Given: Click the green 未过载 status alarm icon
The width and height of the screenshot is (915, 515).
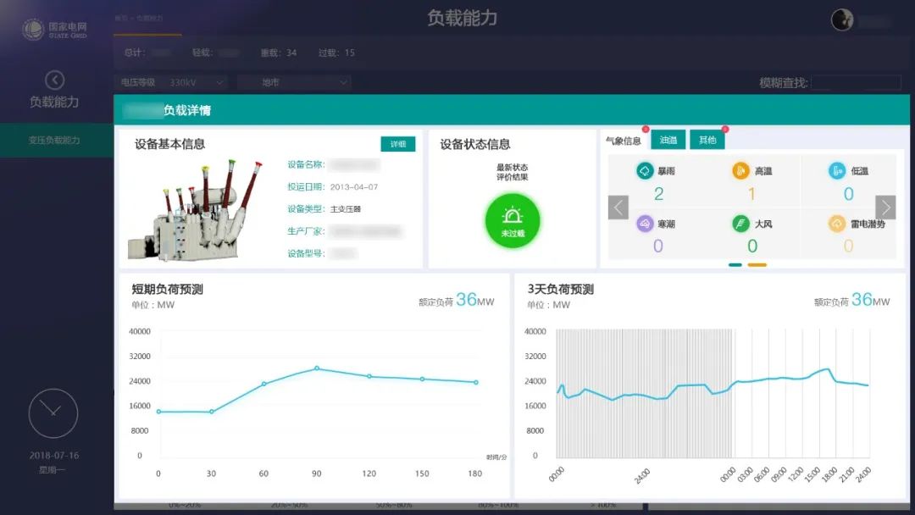Looking at the screenshot, I should (x=513, y=221).
